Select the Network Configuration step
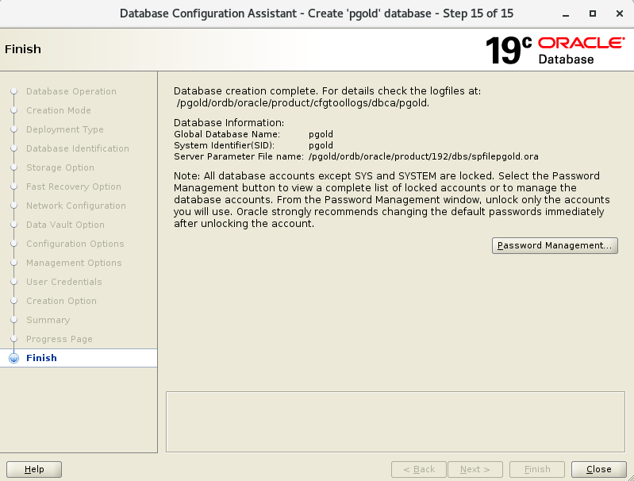 pos(76,206)
